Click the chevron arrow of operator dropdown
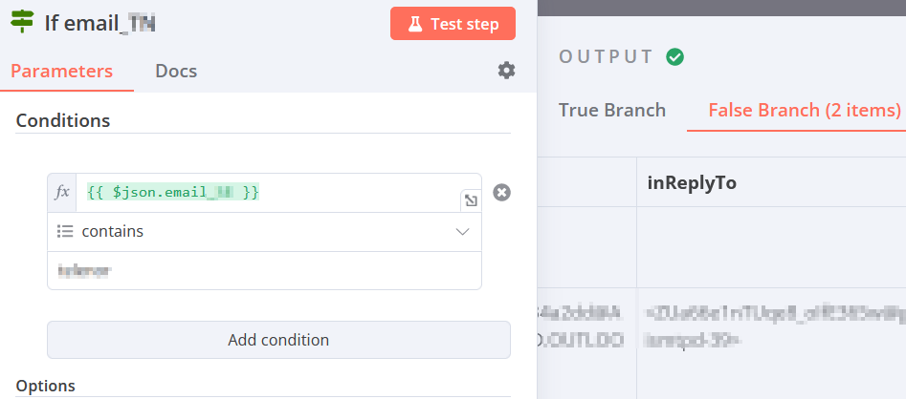The image size is (906, 399). [462, 232]
